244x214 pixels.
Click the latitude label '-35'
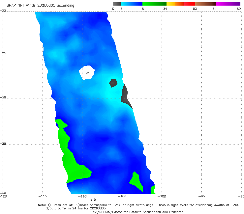3,144
